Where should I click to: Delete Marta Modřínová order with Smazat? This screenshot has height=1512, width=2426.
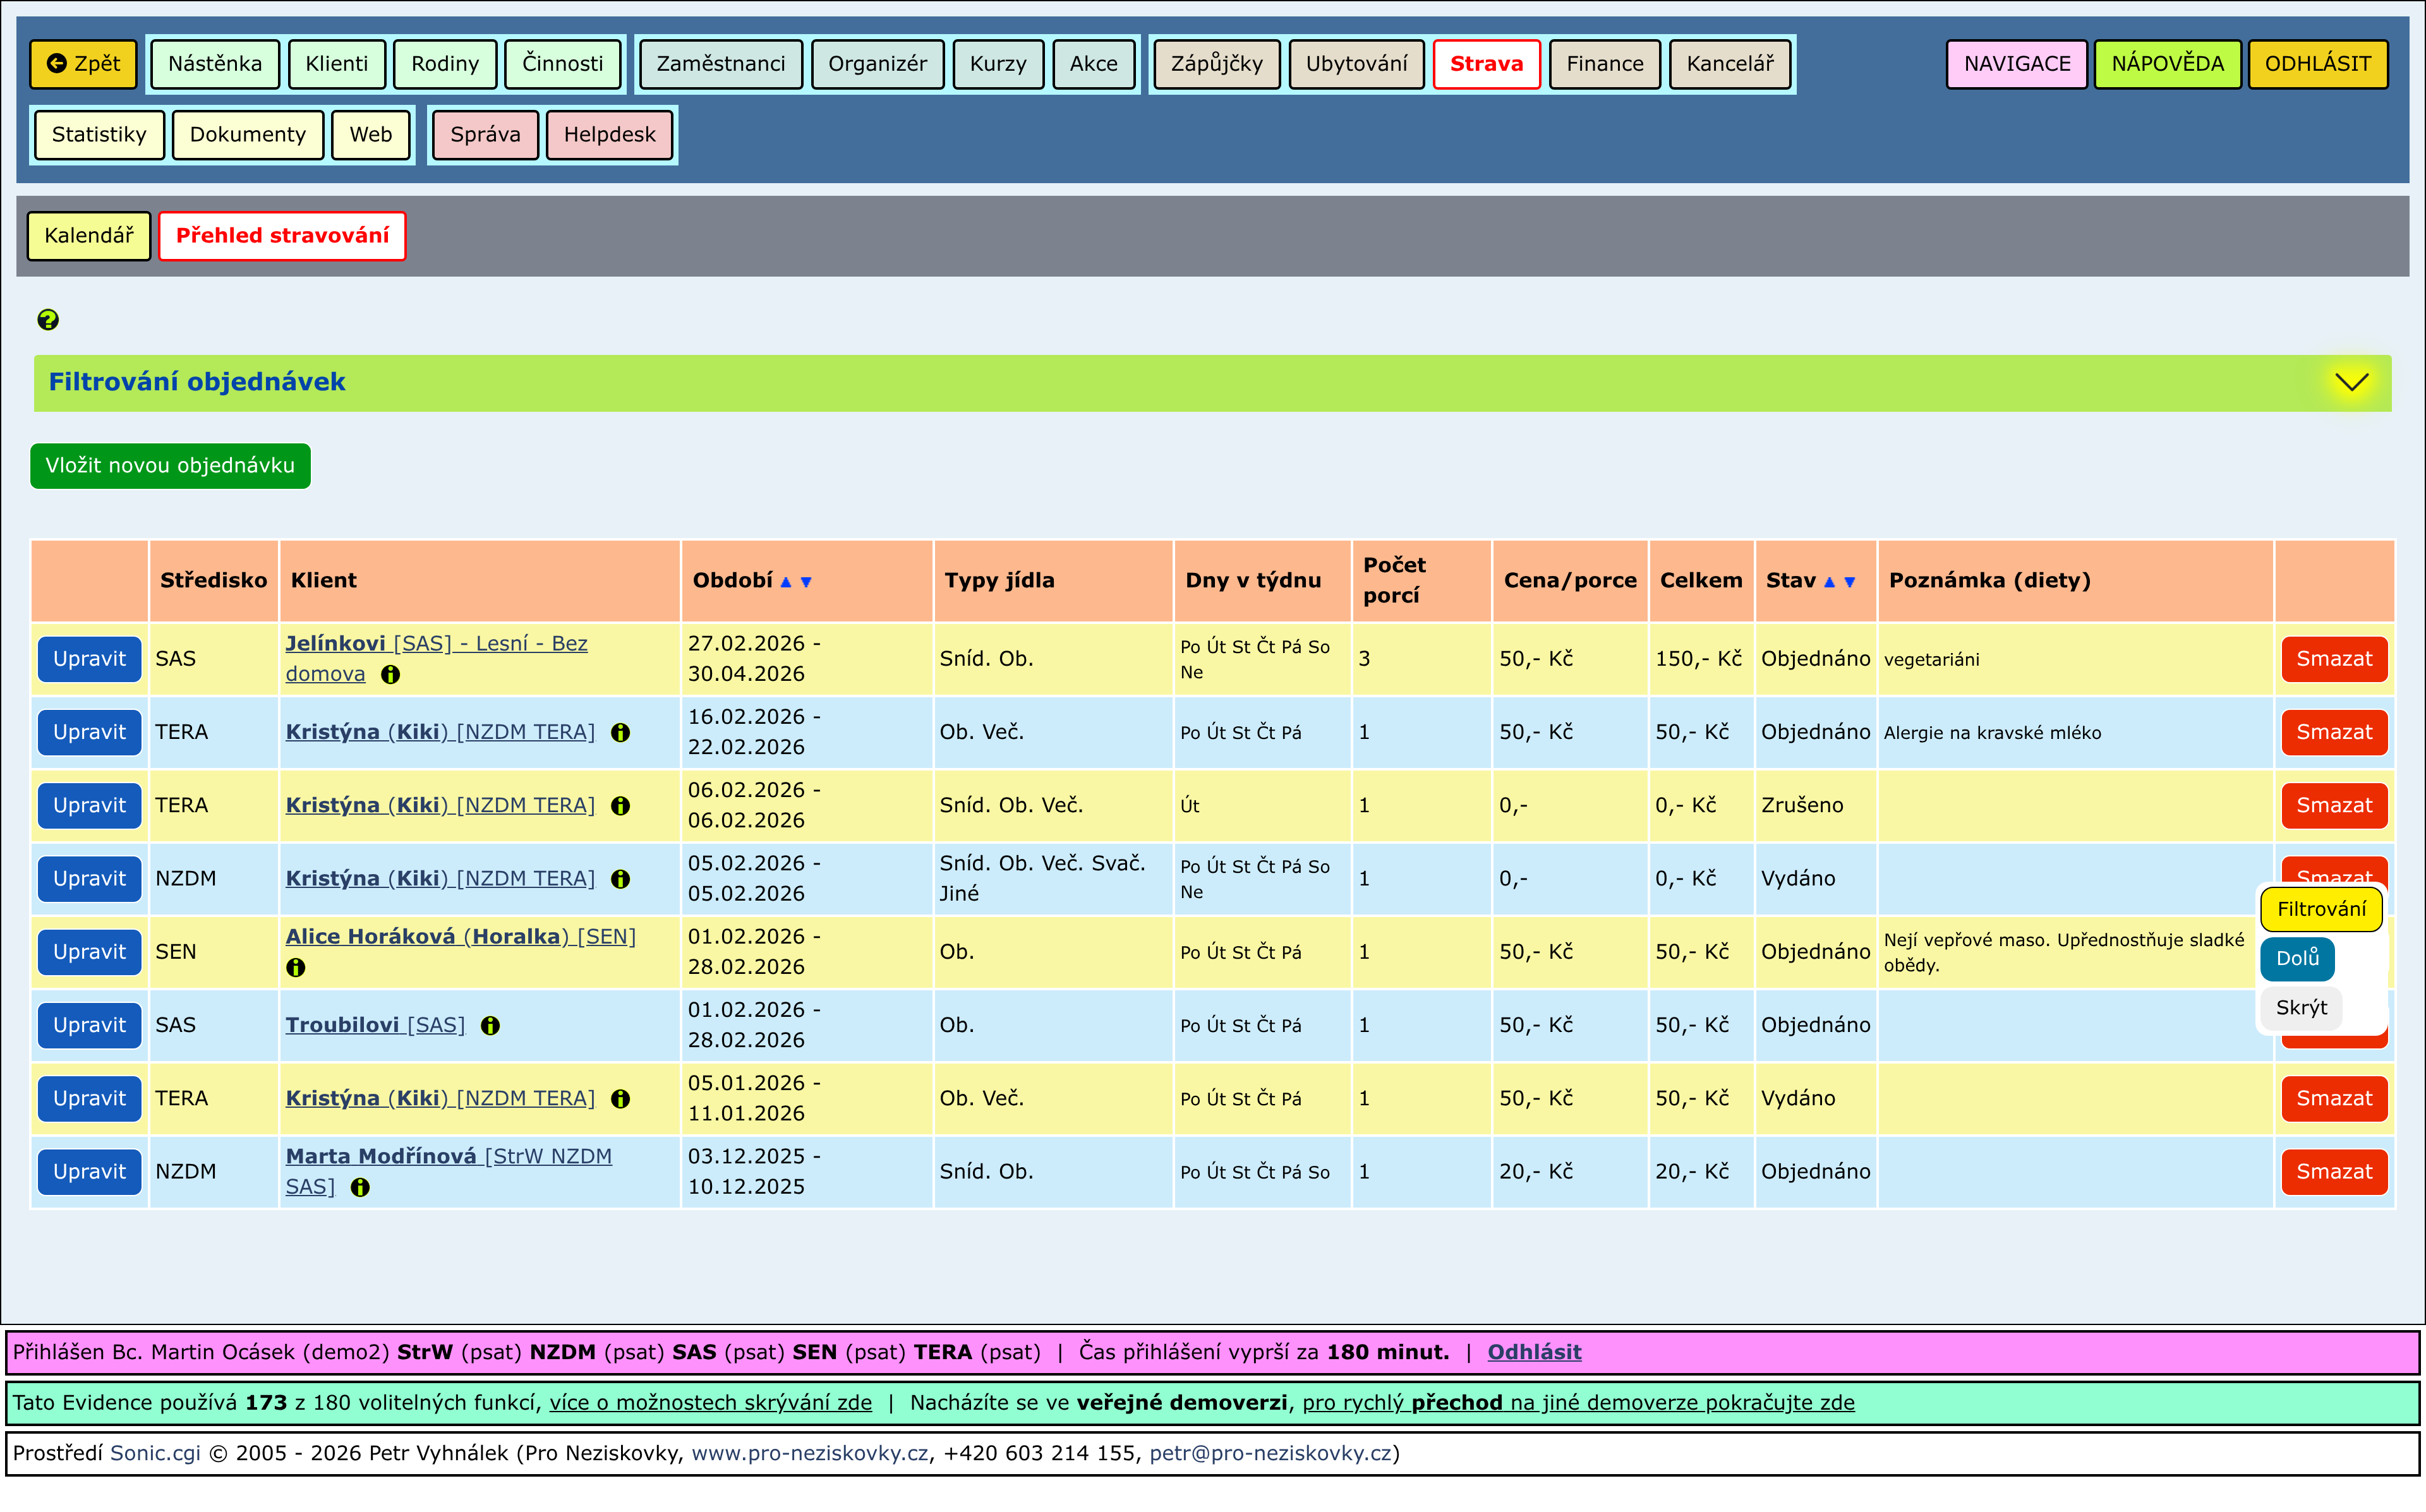[x=2333, y=1172]
